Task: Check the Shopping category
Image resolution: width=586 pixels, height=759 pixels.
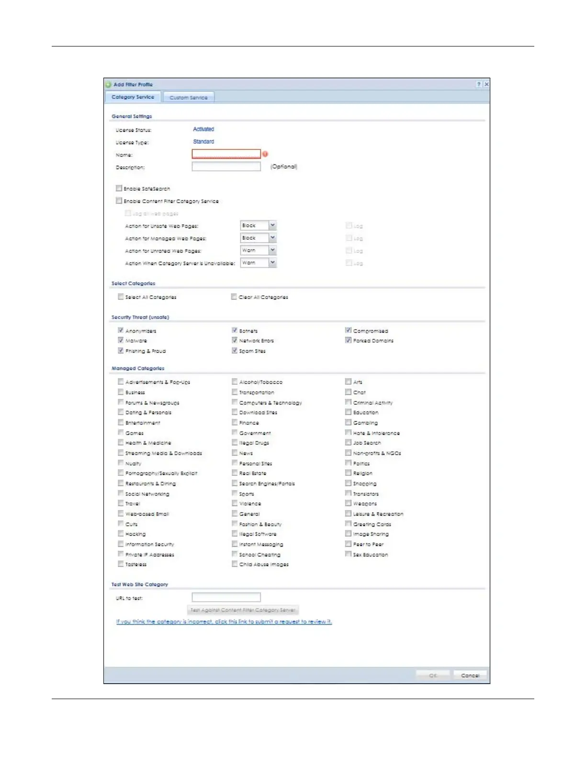Action: click(349, 483)
